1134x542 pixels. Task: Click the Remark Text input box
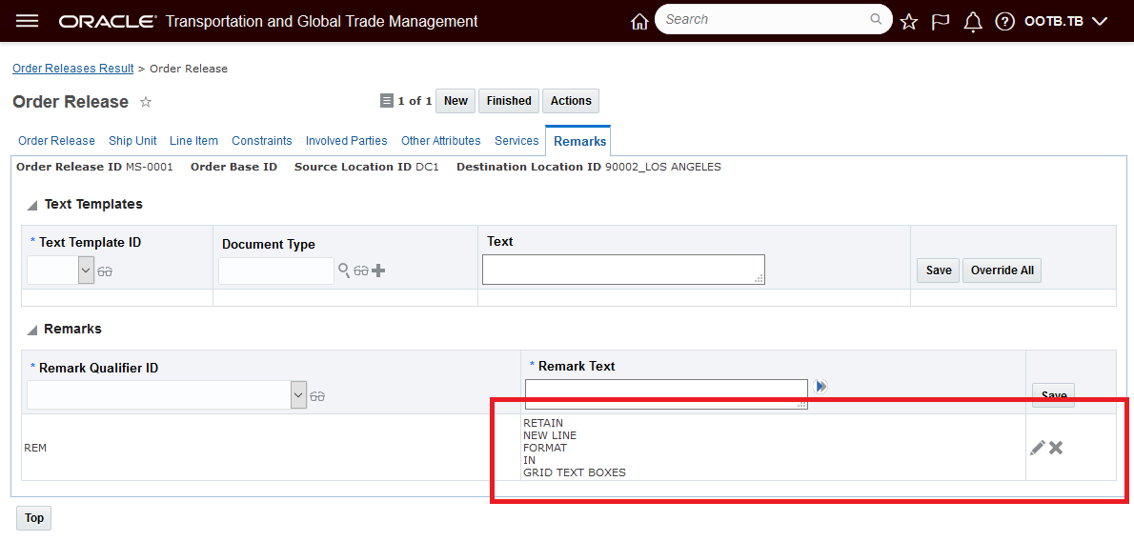pyautogui.click(x=665, y=392)
